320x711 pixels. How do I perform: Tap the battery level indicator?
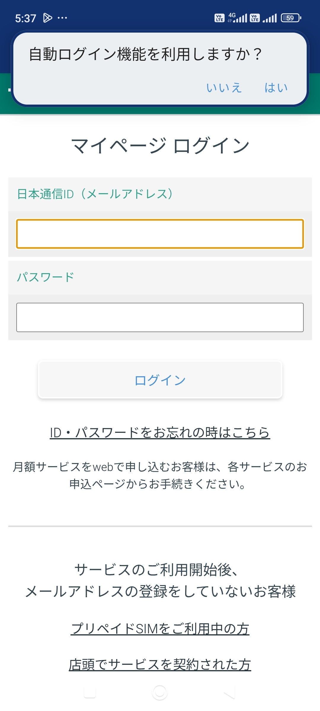pos(291,18)
